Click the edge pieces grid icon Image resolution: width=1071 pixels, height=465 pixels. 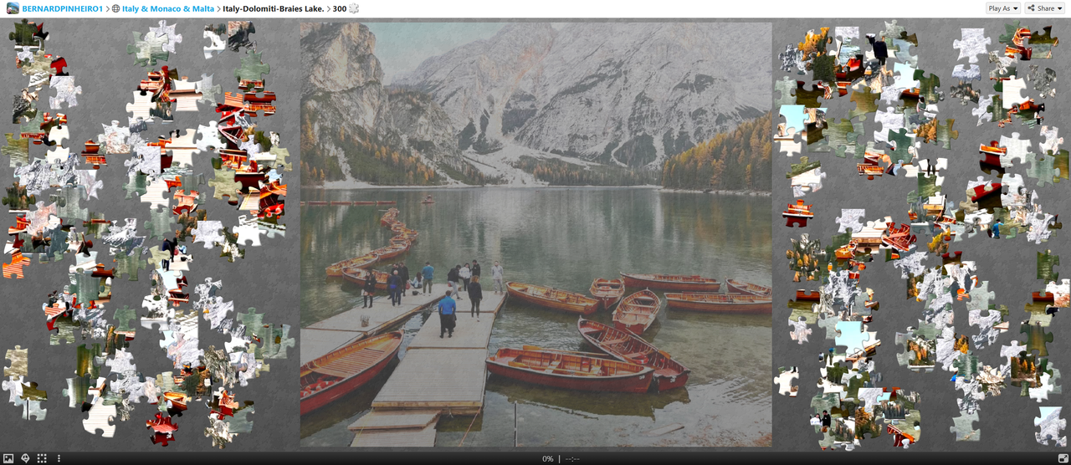pyautogui.click(x=42, y=458)
